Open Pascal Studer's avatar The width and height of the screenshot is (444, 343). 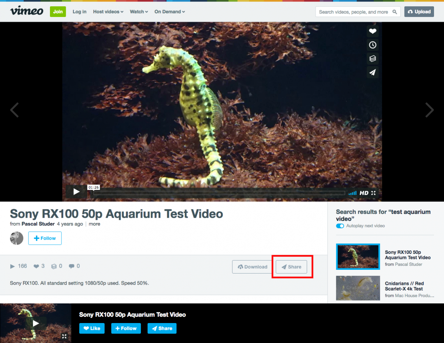pos(17,238)
